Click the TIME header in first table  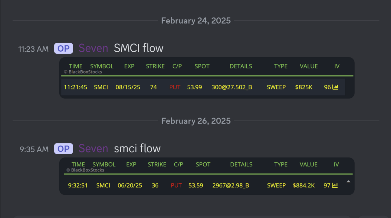point(76,66)
